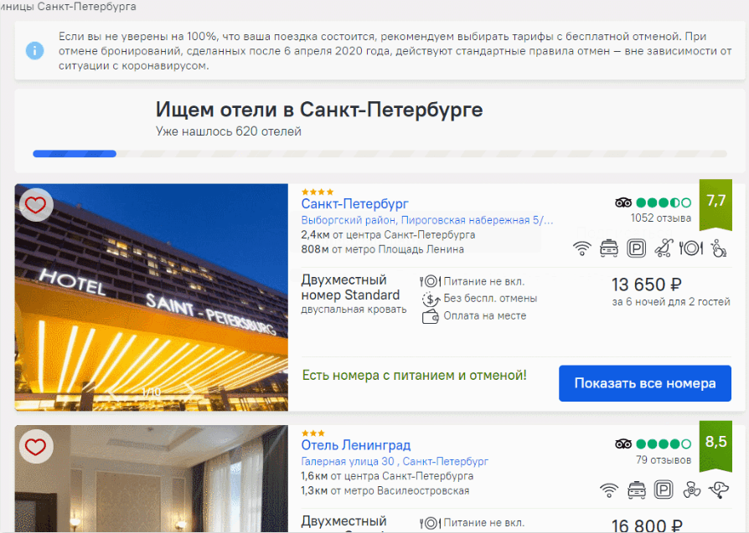Click the parking icon for Отель Ленинград
Screen dimensions: 749x533
[664, 490]
